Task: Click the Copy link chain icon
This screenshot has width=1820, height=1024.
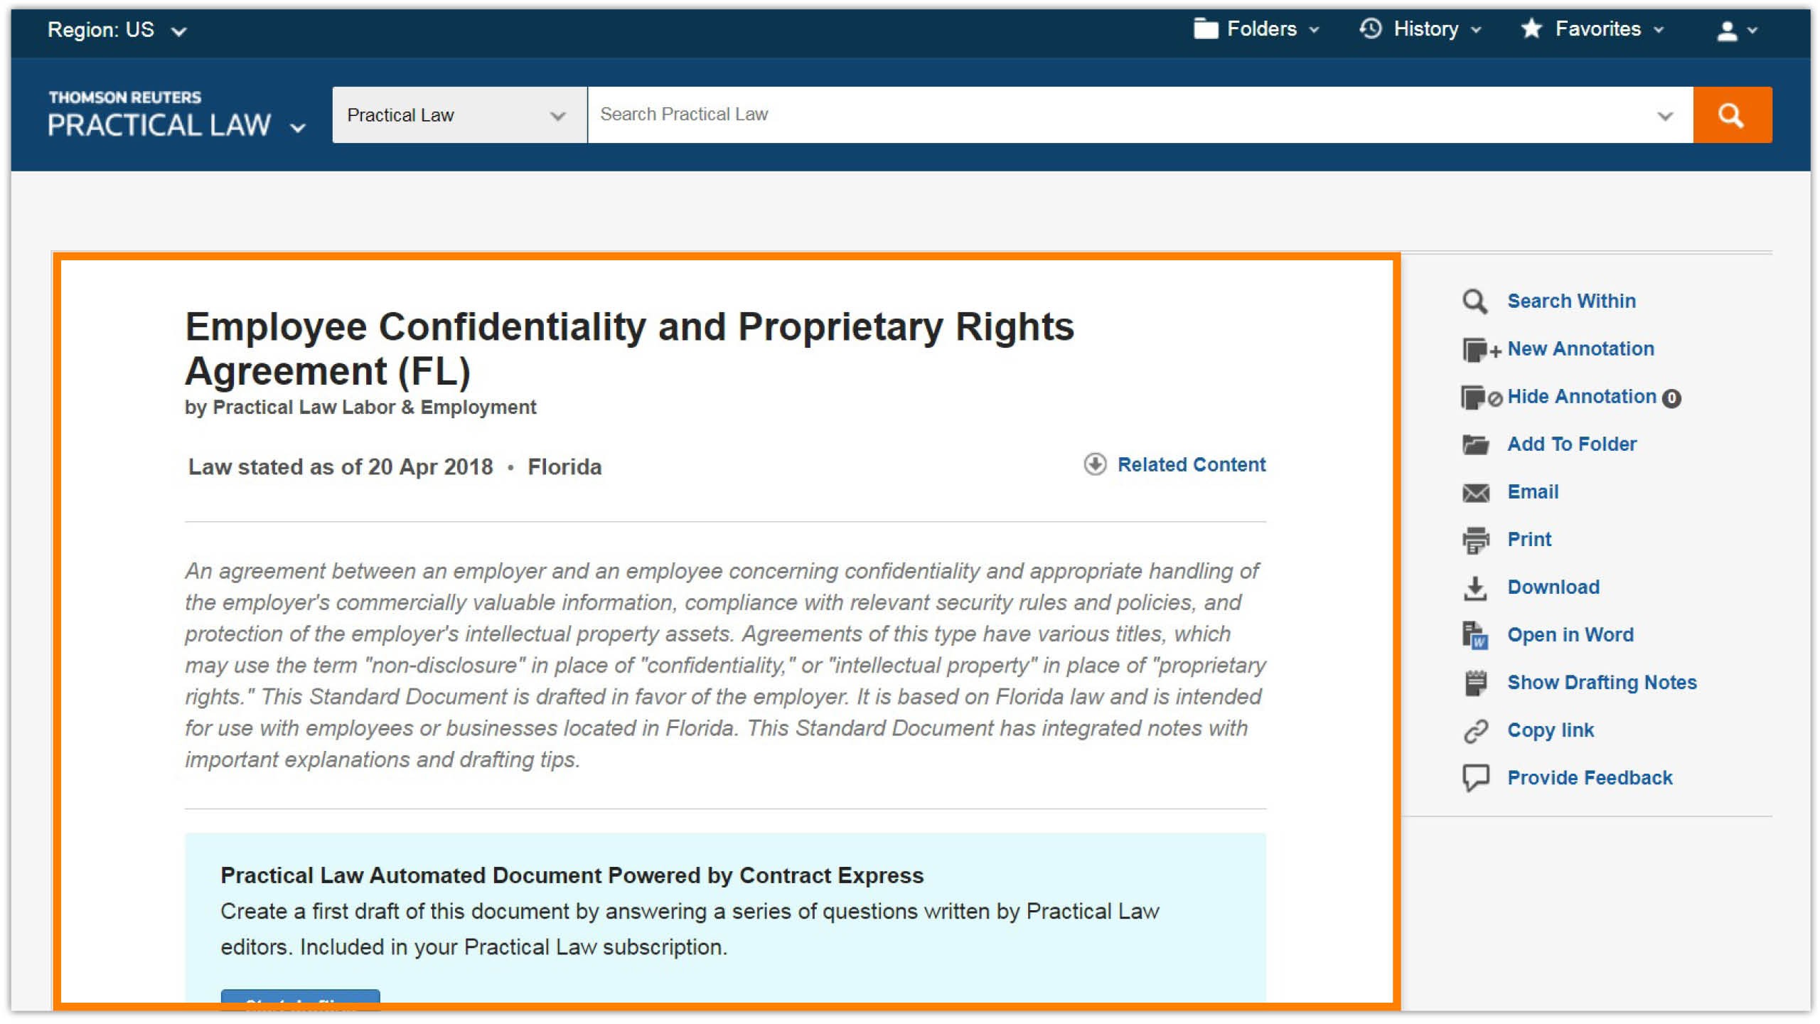Action: [1475, 731]
